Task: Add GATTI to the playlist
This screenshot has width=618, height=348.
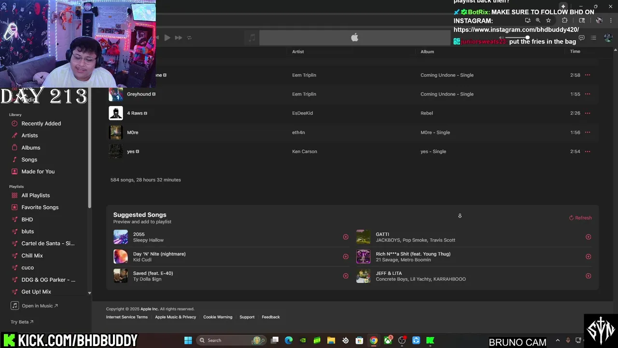Action: (x=588, y=237)
